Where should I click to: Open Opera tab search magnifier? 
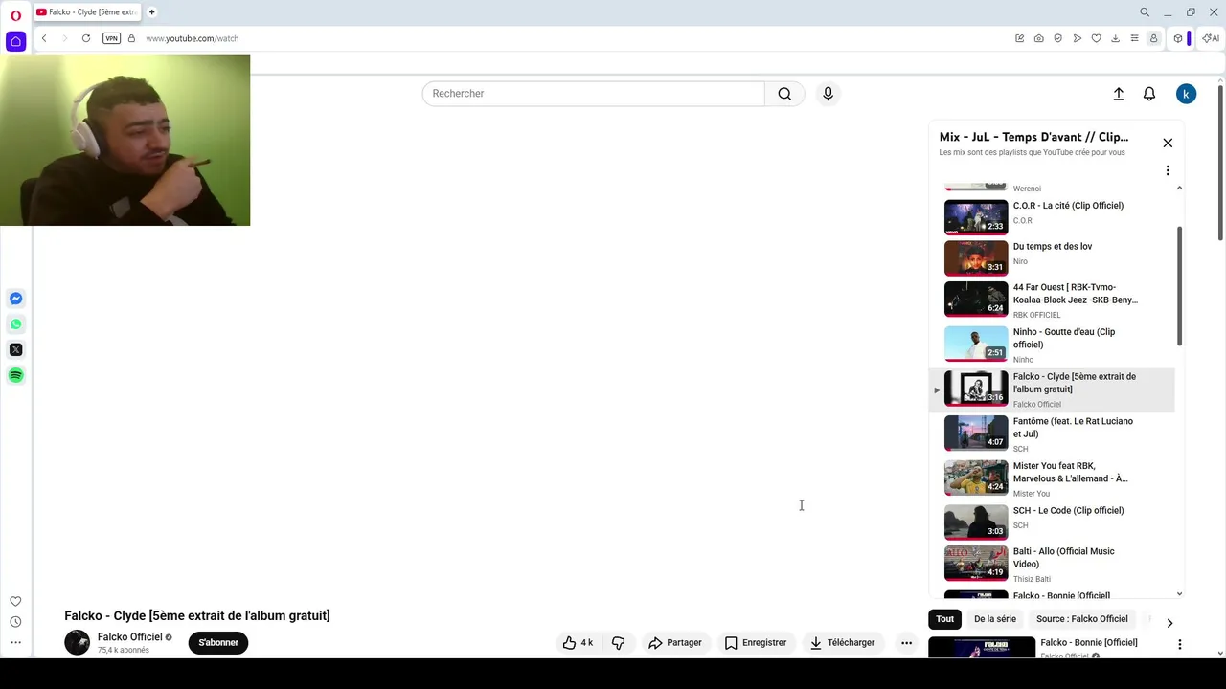[1145, 12]
